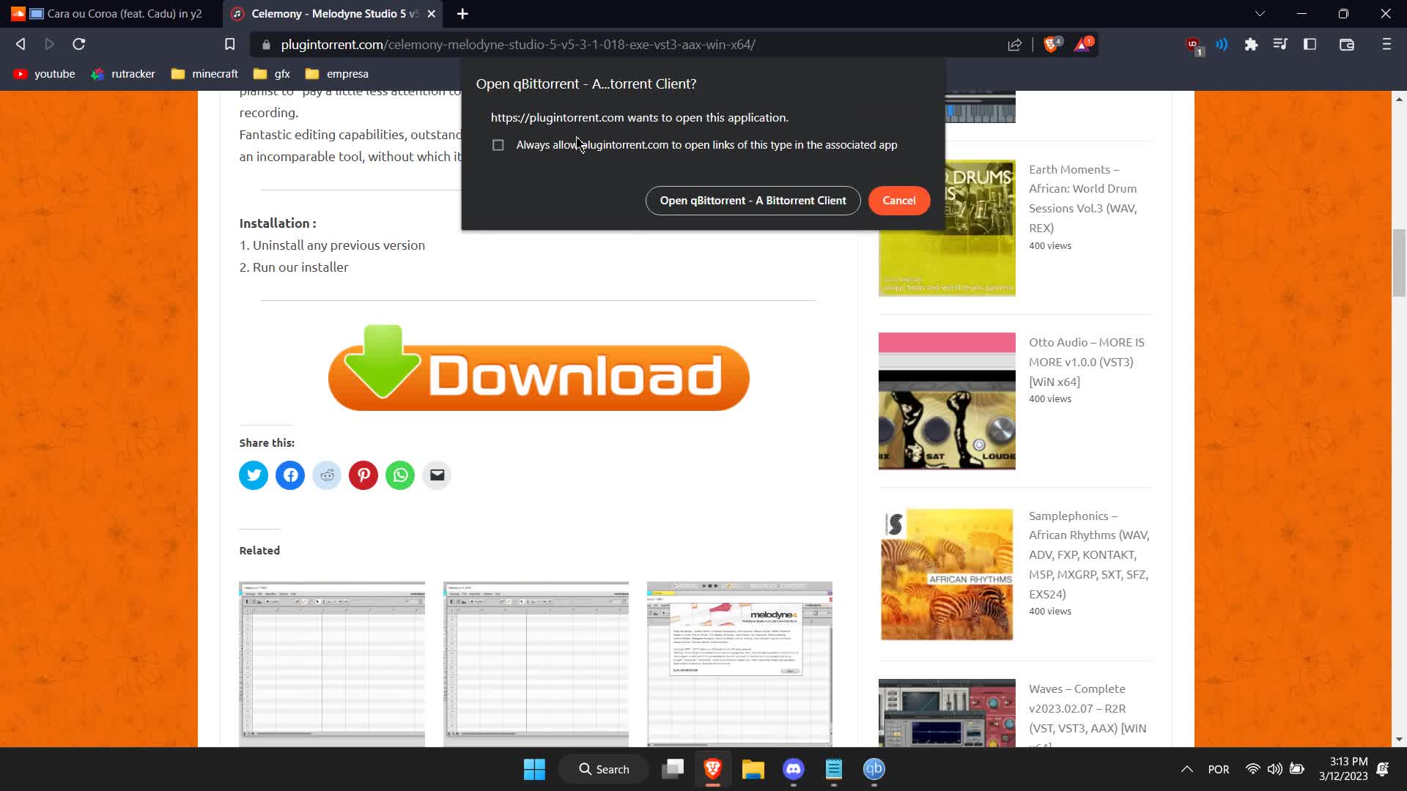The image size is (1407, 791).
Task: Click the Brave Wallet icon
Action: (1346, 45)
